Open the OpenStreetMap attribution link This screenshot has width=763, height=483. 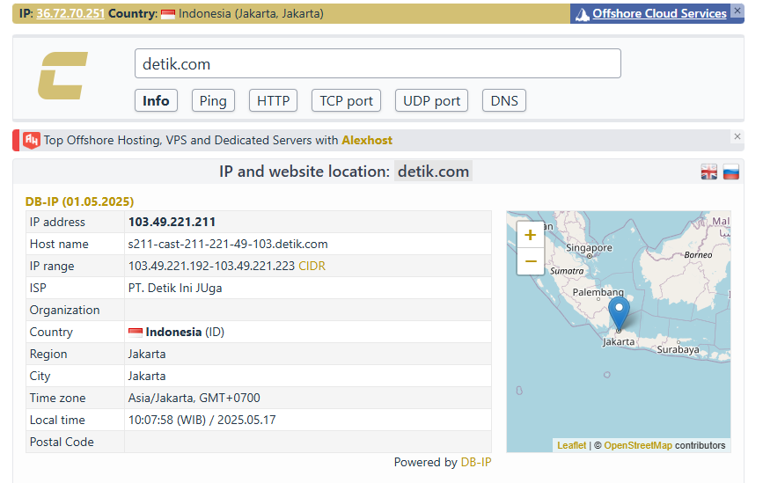[x=638, y=445]
